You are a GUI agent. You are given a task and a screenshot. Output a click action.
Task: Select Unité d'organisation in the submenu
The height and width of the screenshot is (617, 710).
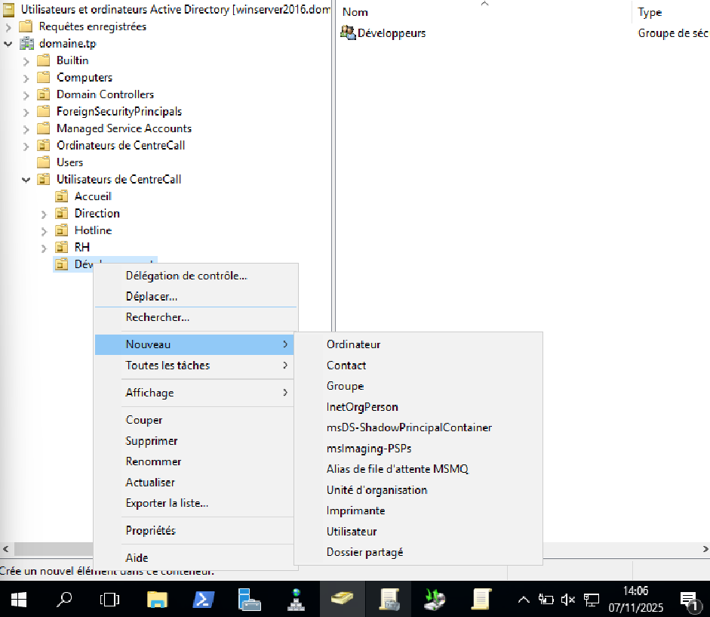[377, 490]
